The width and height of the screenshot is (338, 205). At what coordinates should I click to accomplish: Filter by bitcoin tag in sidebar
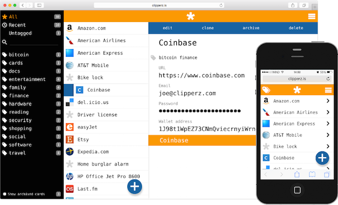pos(32,55)
